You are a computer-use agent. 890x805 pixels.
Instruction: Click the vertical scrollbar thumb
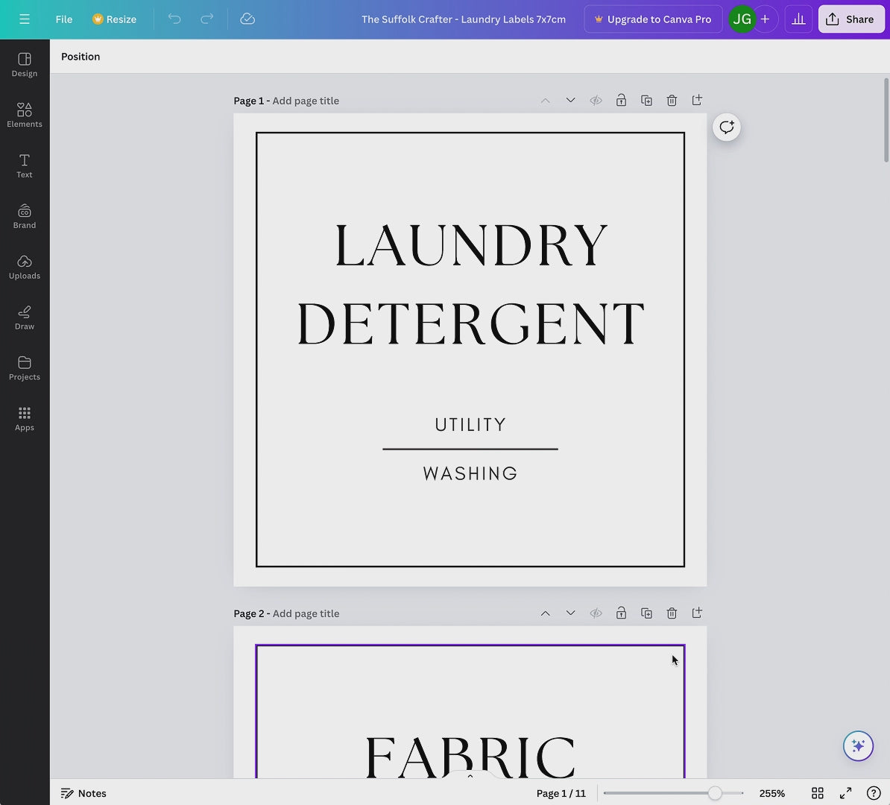(x=886, y=120)
